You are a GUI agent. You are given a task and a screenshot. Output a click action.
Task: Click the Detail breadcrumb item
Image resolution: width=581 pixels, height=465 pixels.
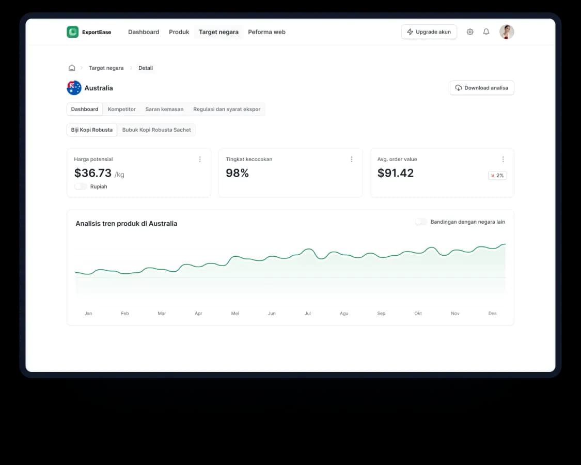tap(146, 68)
